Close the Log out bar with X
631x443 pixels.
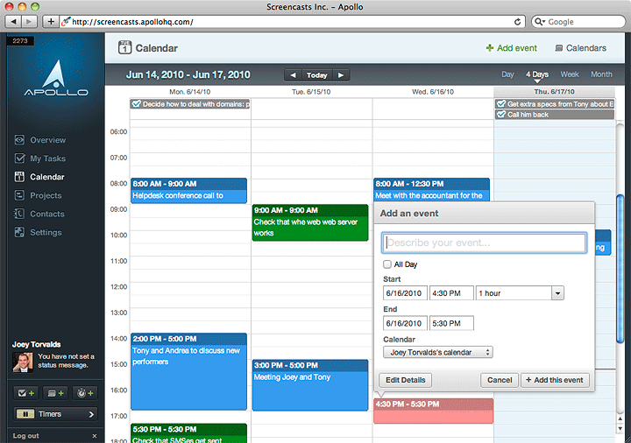(94, 436)
